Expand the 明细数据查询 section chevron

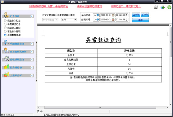[32, 44]
